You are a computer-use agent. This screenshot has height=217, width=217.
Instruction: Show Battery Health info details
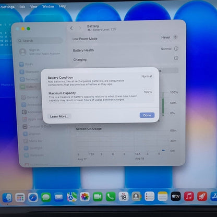[176, 49]
